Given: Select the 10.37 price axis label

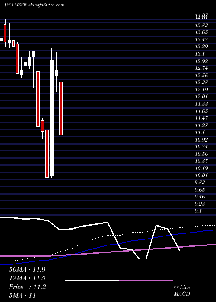Looking at the screenshot, I should 201,161.
